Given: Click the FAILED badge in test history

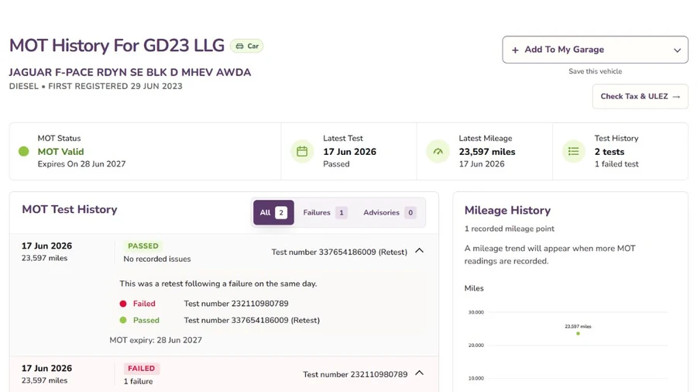Looking at the screenshot, I should (142, 369).
